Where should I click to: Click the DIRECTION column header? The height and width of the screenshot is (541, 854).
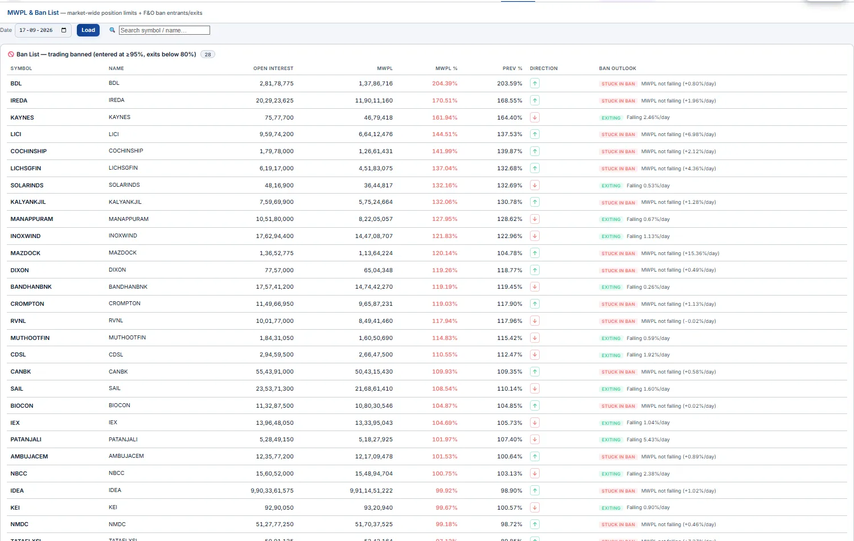pos(544,68)
